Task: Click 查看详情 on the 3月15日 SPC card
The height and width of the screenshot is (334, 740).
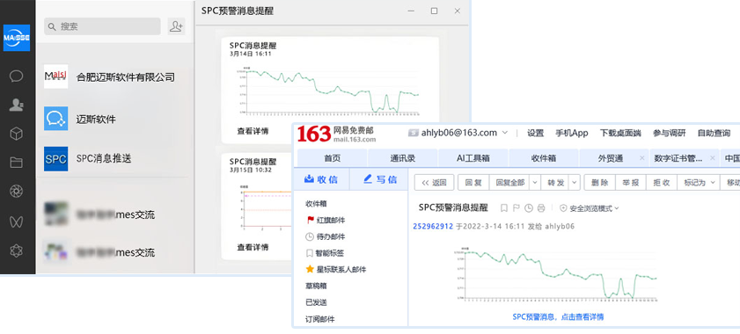Action: 253,247
